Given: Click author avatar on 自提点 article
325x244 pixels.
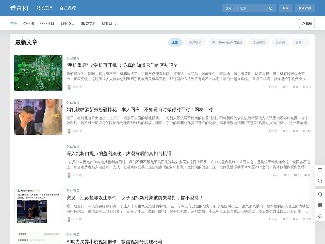Looking at the screenshot, I should pyautogui.click(x=69, y=175).
